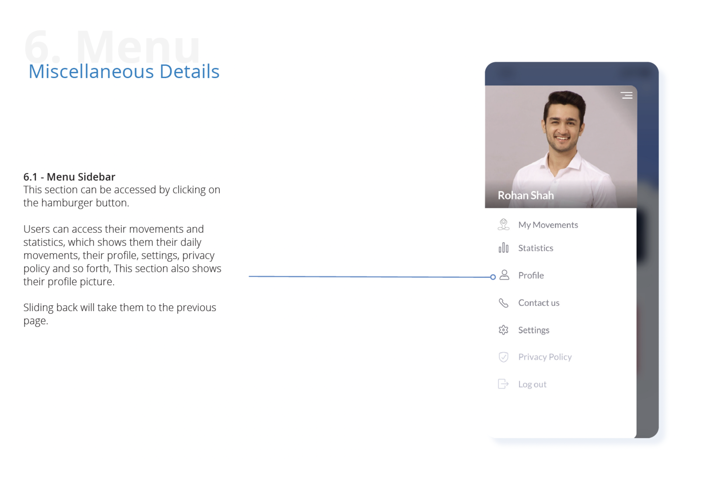Choose Contact us from sidebar
This screenshot has height=483, width=719.
click(538, 303)
